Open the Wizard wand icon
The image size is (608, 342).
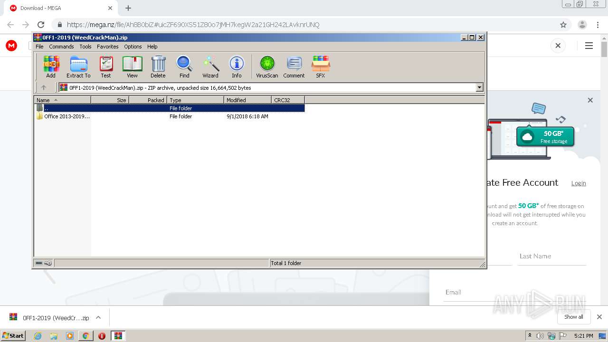pos(210,66)
